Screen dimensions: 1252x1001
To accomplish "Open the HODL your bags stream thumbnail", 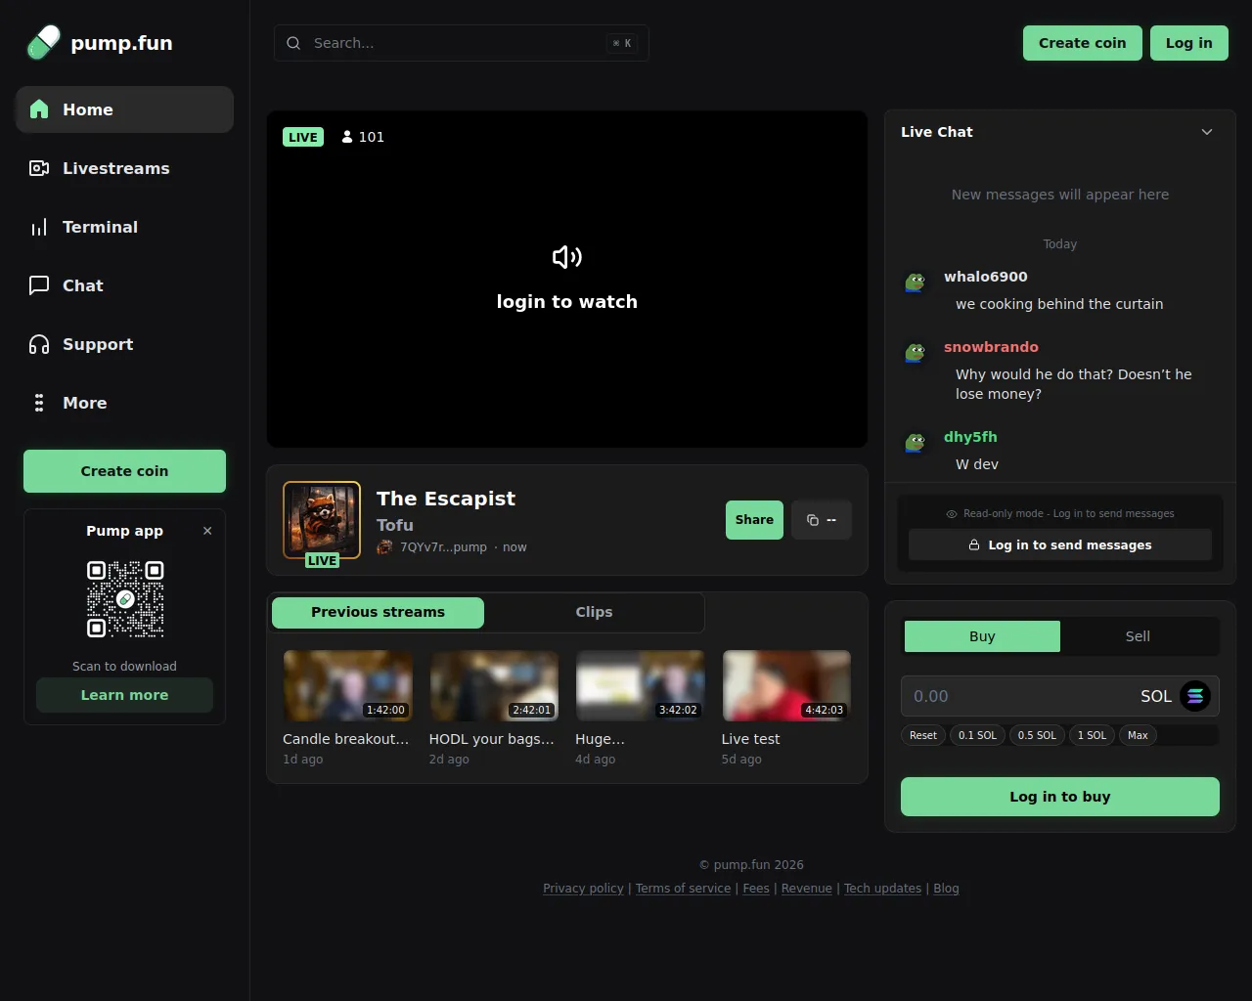I will coord(494,686).
